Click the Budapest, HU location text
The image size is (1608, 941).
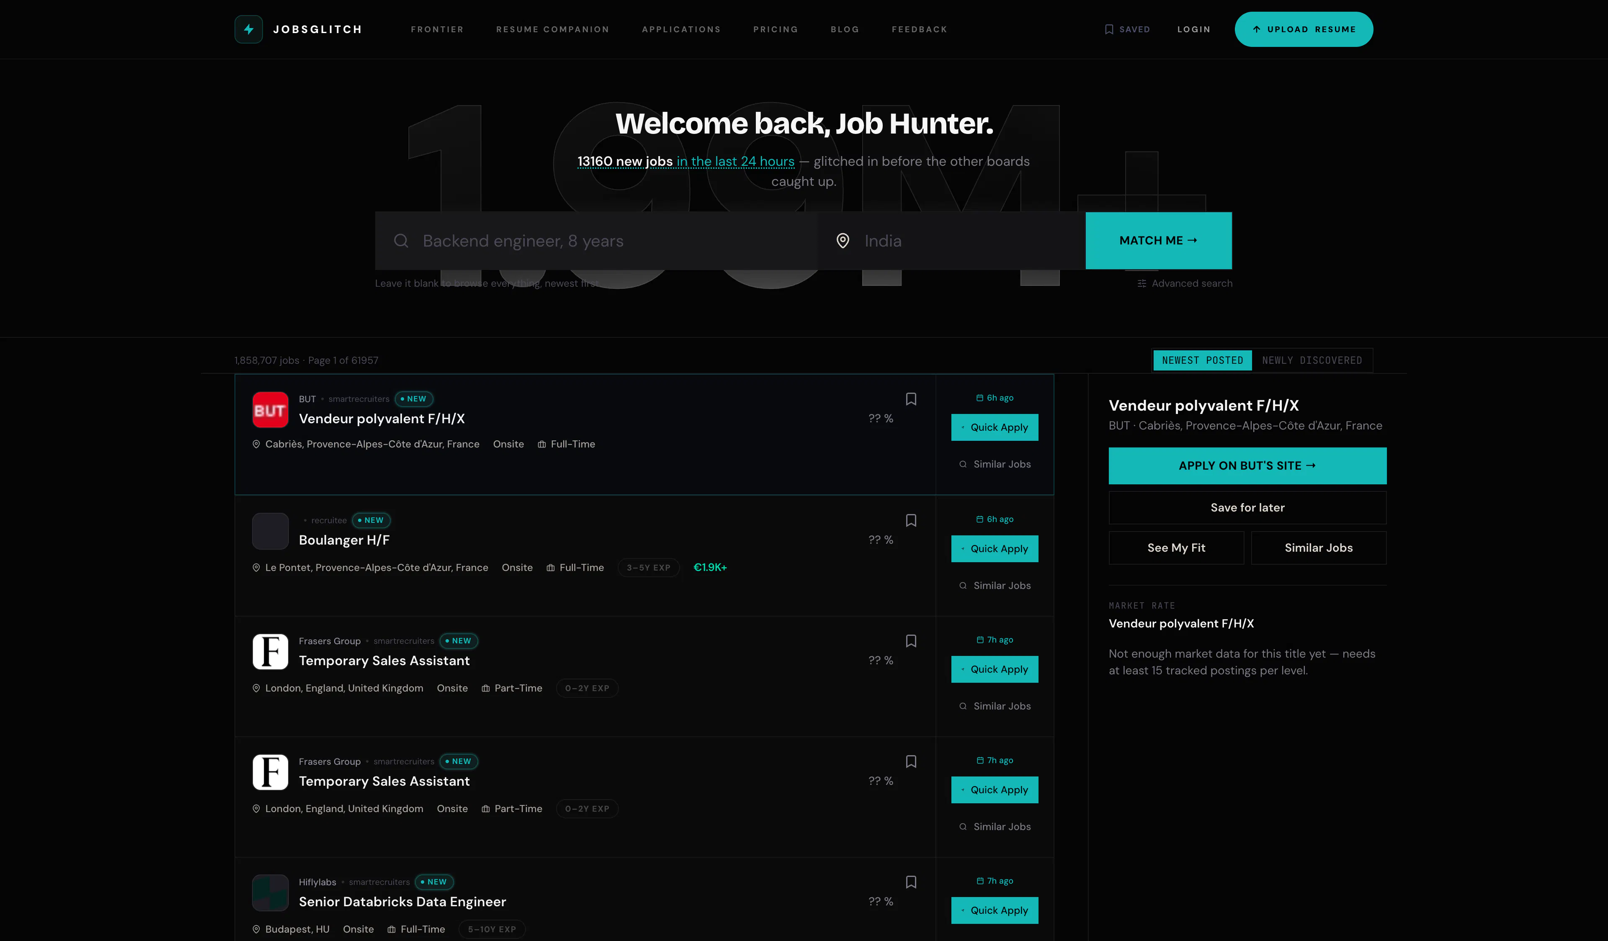click(x=297, y=930)
